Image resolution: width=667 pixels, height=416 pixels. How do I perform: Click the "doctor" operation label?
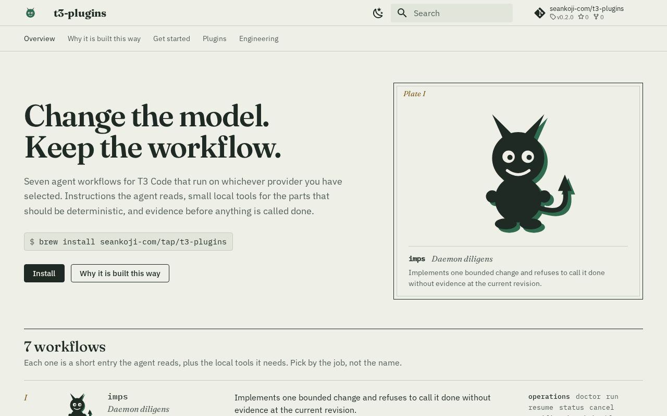(x=588, y=397)
